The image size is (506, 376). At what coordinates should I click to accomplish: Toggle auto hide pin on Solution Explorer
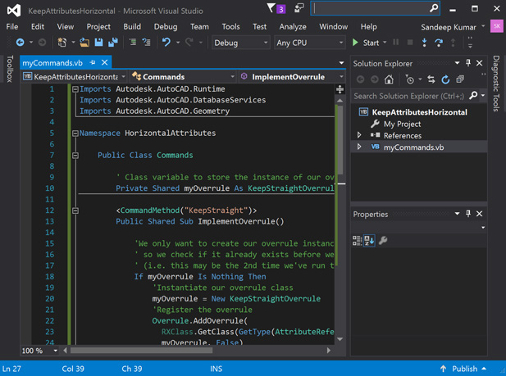468,62
